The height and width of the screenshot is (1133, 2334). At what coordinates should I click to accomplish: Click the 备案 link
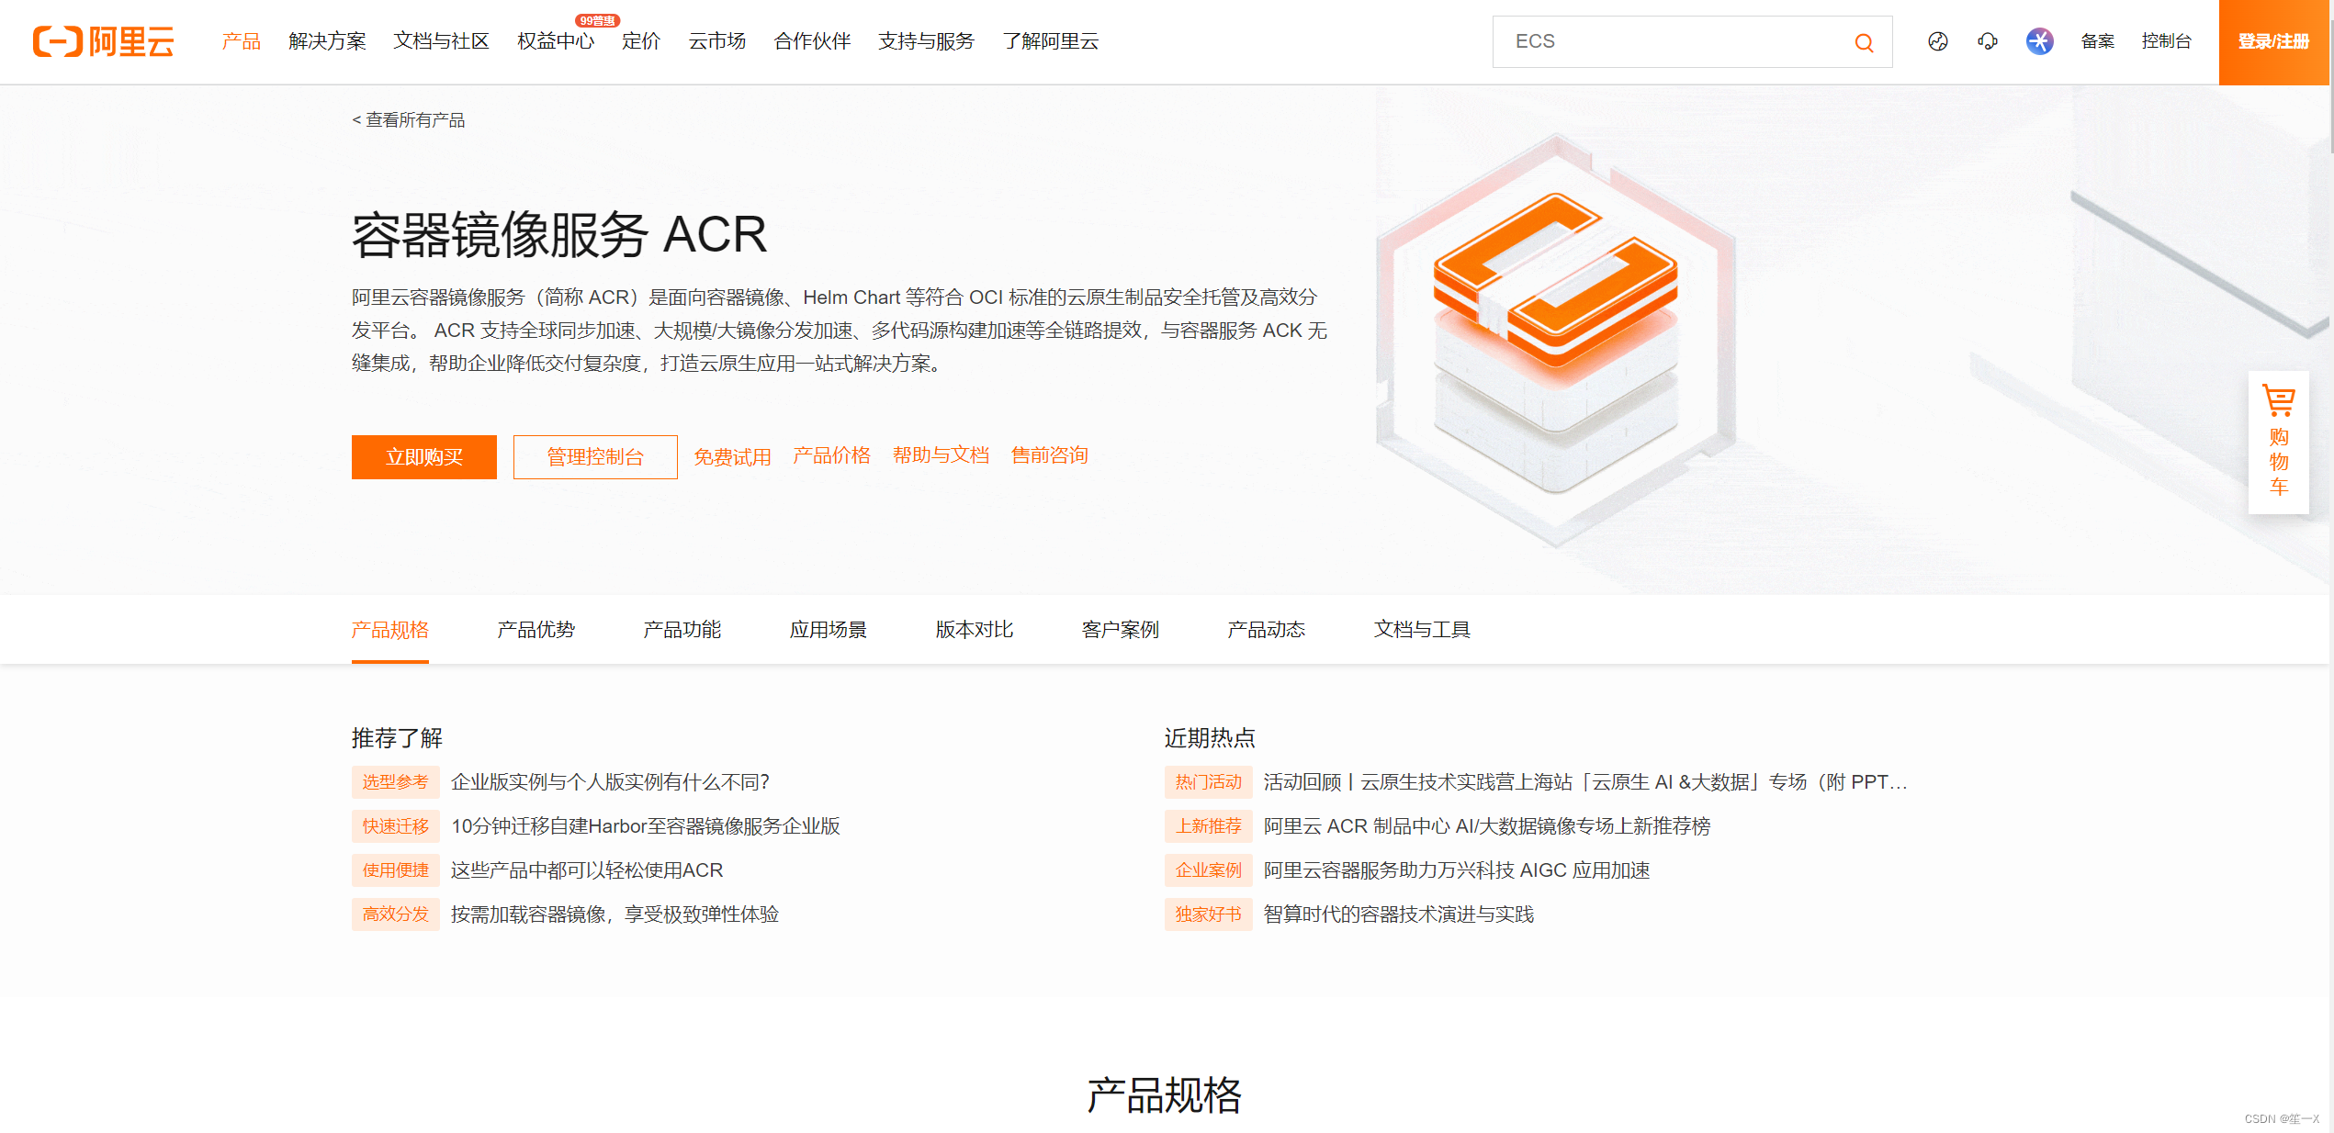2097,41
